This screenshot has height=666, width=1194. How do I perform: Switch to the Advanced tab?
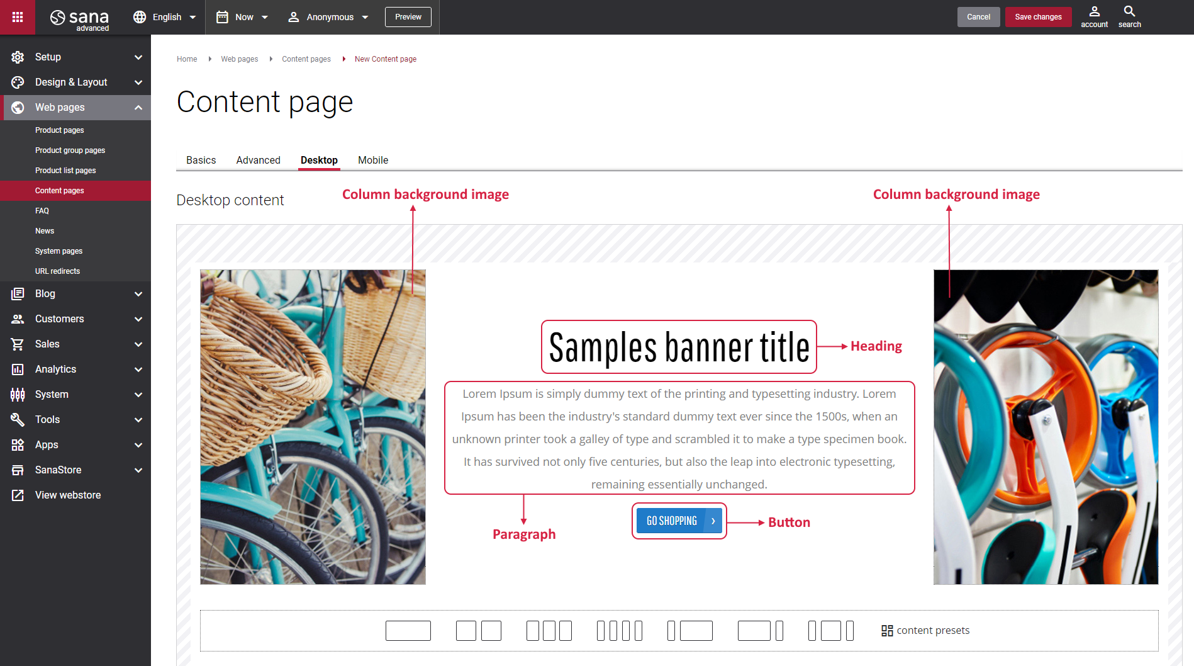tap(258, 160)
